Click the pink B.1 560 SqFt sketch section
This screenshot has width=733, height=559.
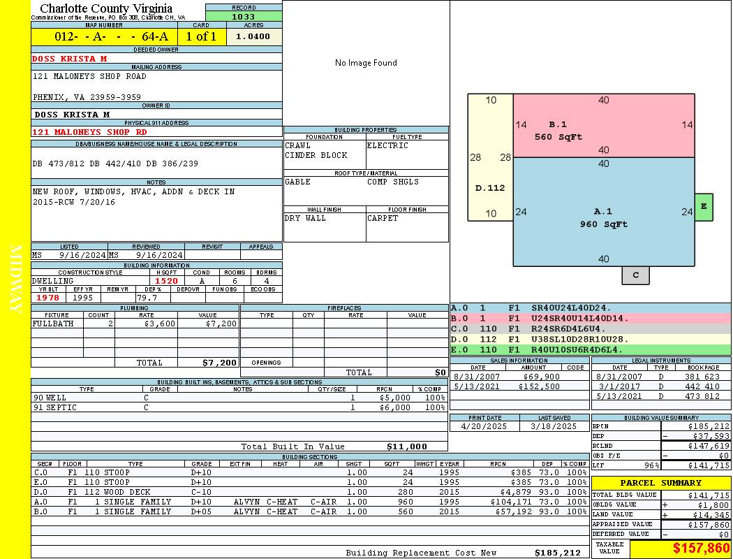(604, 126)
